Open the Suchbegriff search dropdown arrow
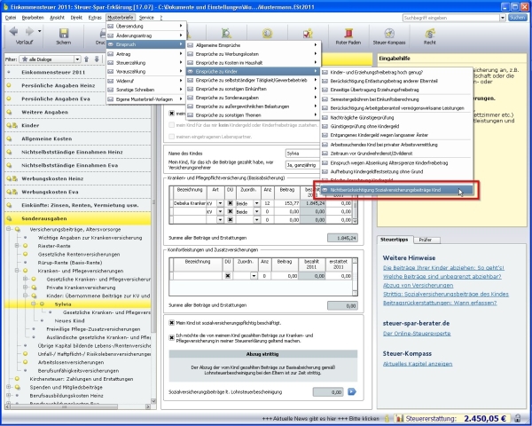532x426 pixels. tap(503, 18)
